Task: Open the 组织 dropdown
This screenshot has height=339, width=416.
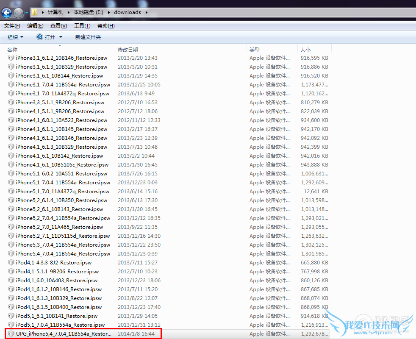Action: coord(15,37)
